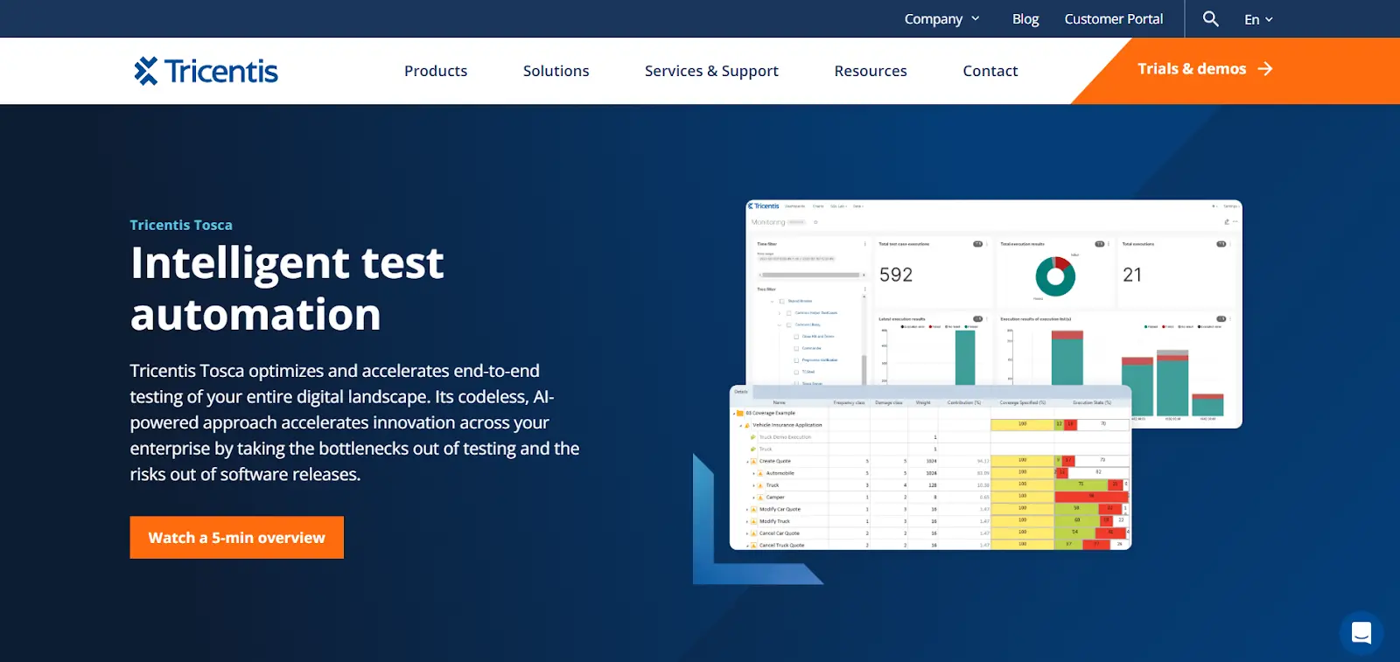Image resolution: width=1400 pixels, height=662 pixels.
Task: Go to the Contact page
Action: click(x=990, y=71)
